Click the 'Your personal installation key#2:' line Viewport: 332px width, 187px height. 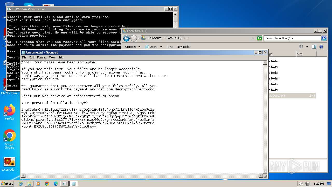click(x=56, y=103)
